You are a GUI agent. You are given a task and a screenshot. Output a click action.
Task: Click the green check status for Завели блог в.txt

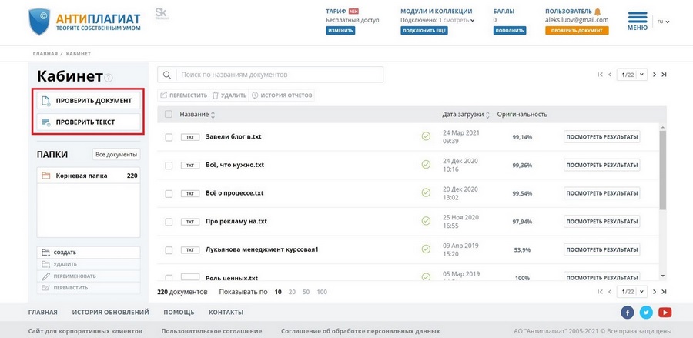pyautogui.click(x=426, y=136)
